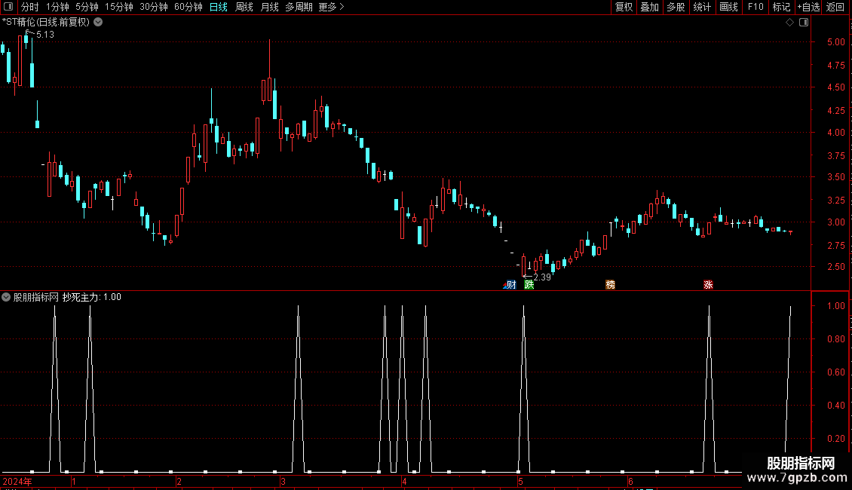Add stock to 自选 watchlist

click(808, 7)
